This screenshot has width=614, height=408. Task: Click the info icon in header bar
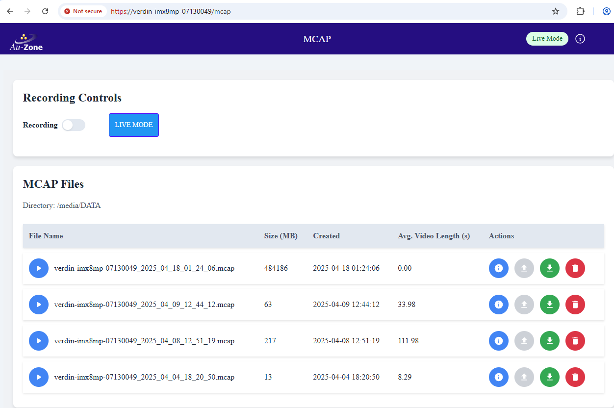pos(580,39)
